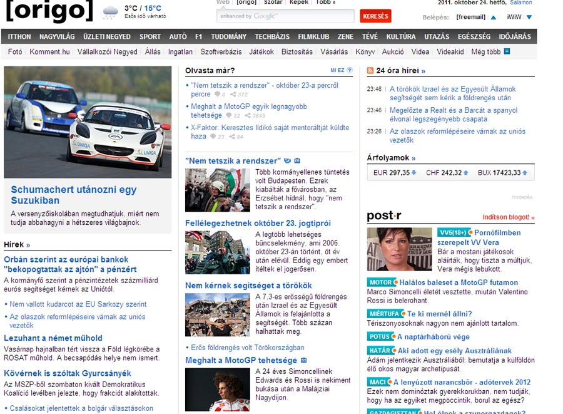The image size is (563, 414).
Task: Click the origo logo
Action: coord(49,11)
